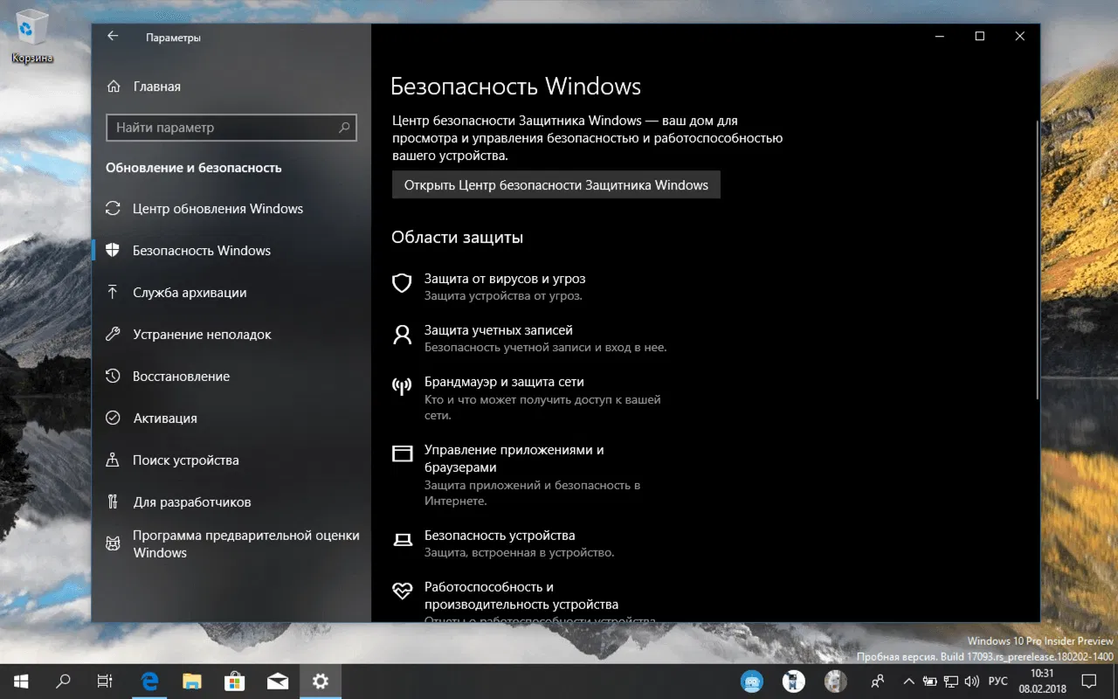
Task: Open the virus and threat protection shield icon
Action: tap(402, 282)
